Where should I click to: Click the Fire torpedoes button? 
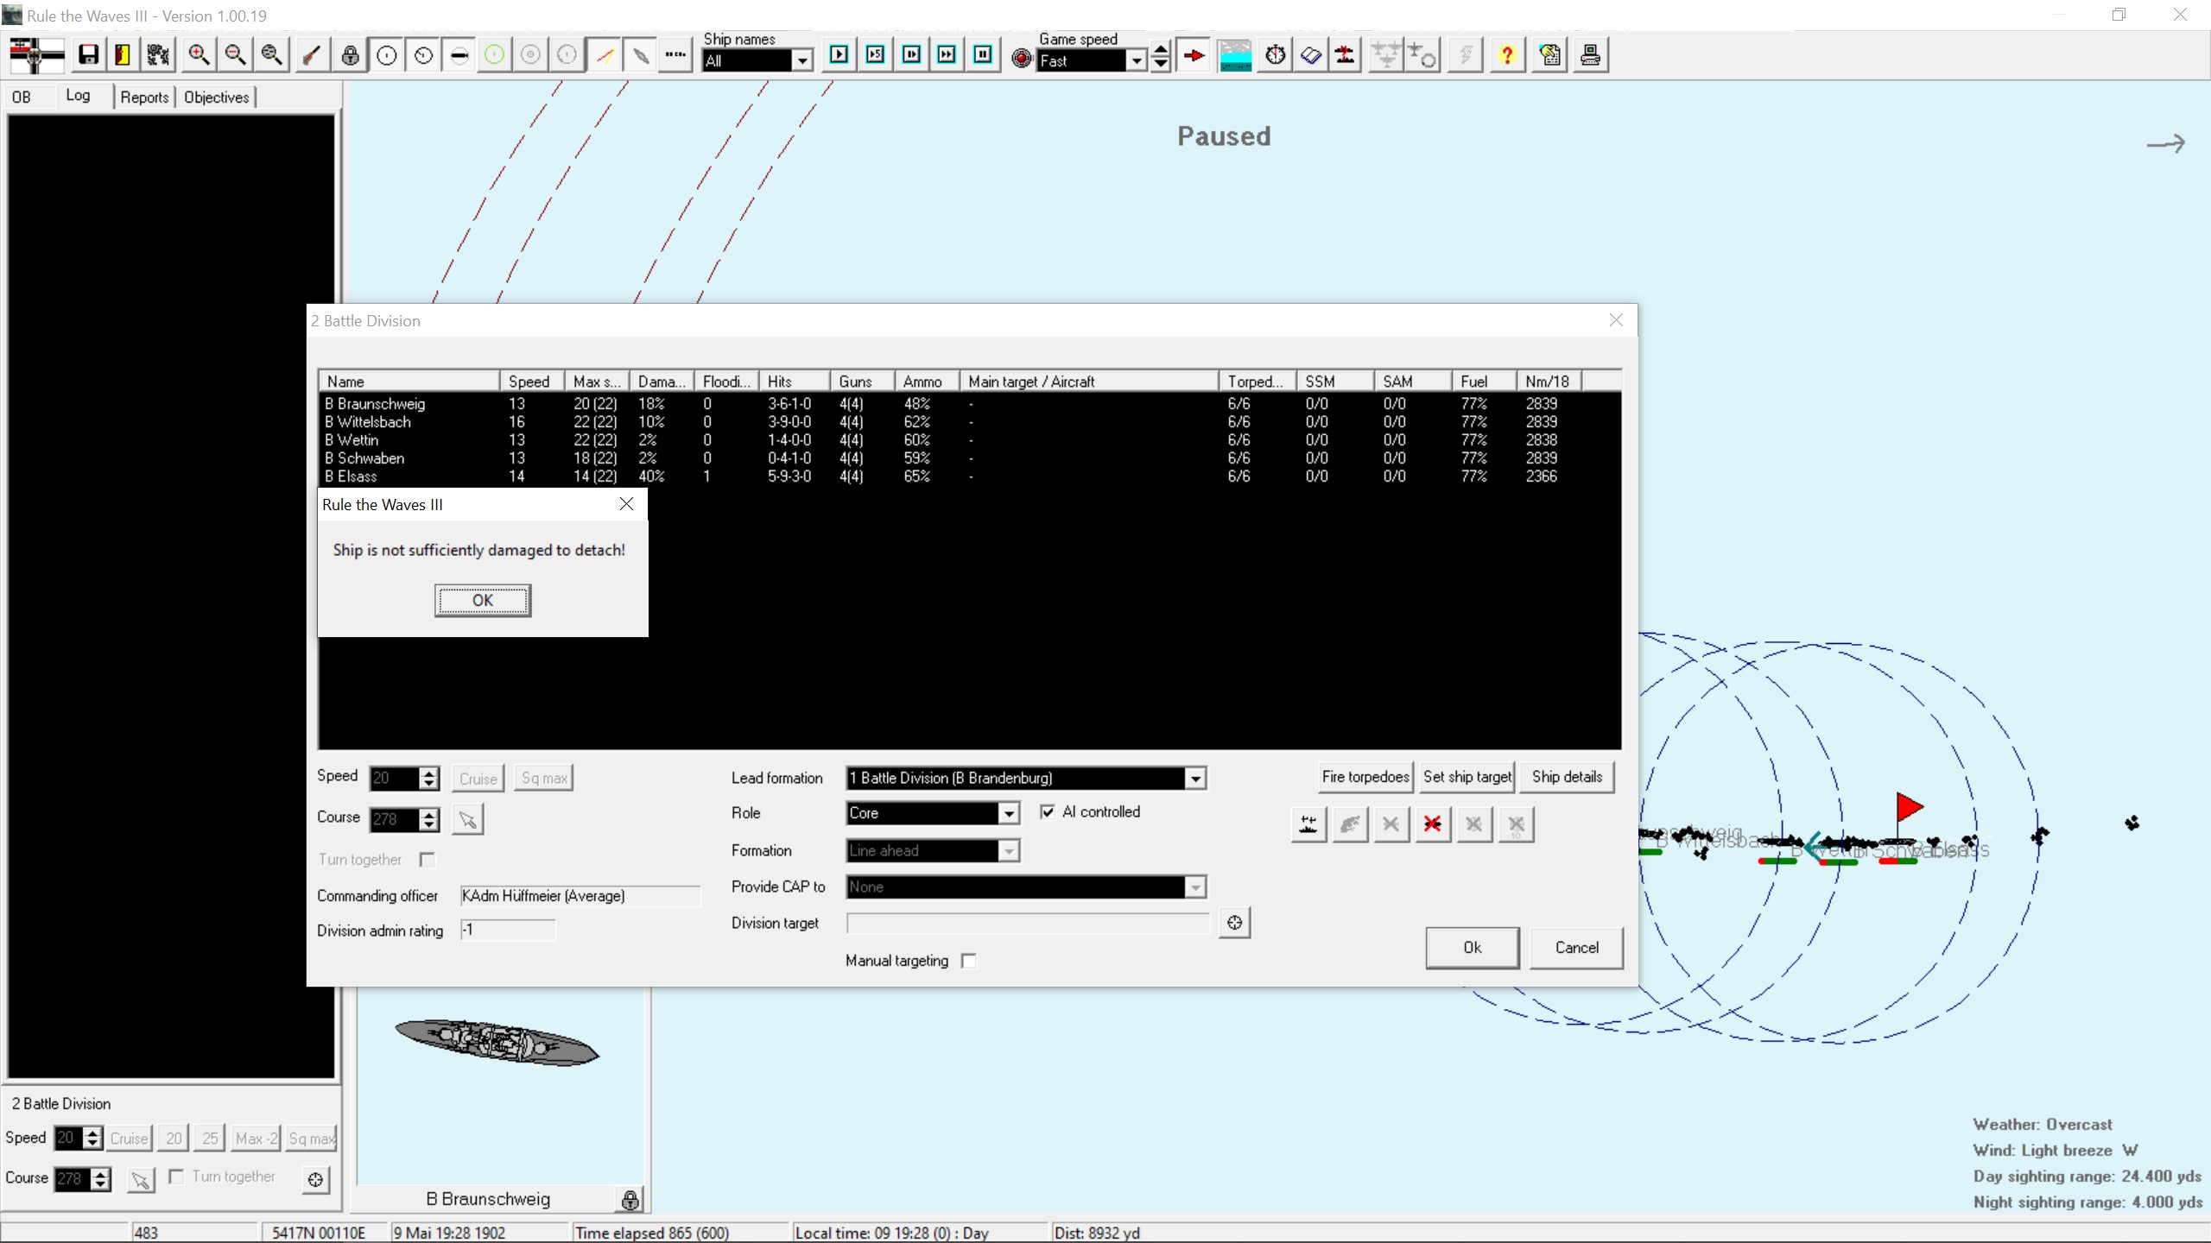(x=1365, y=777)
